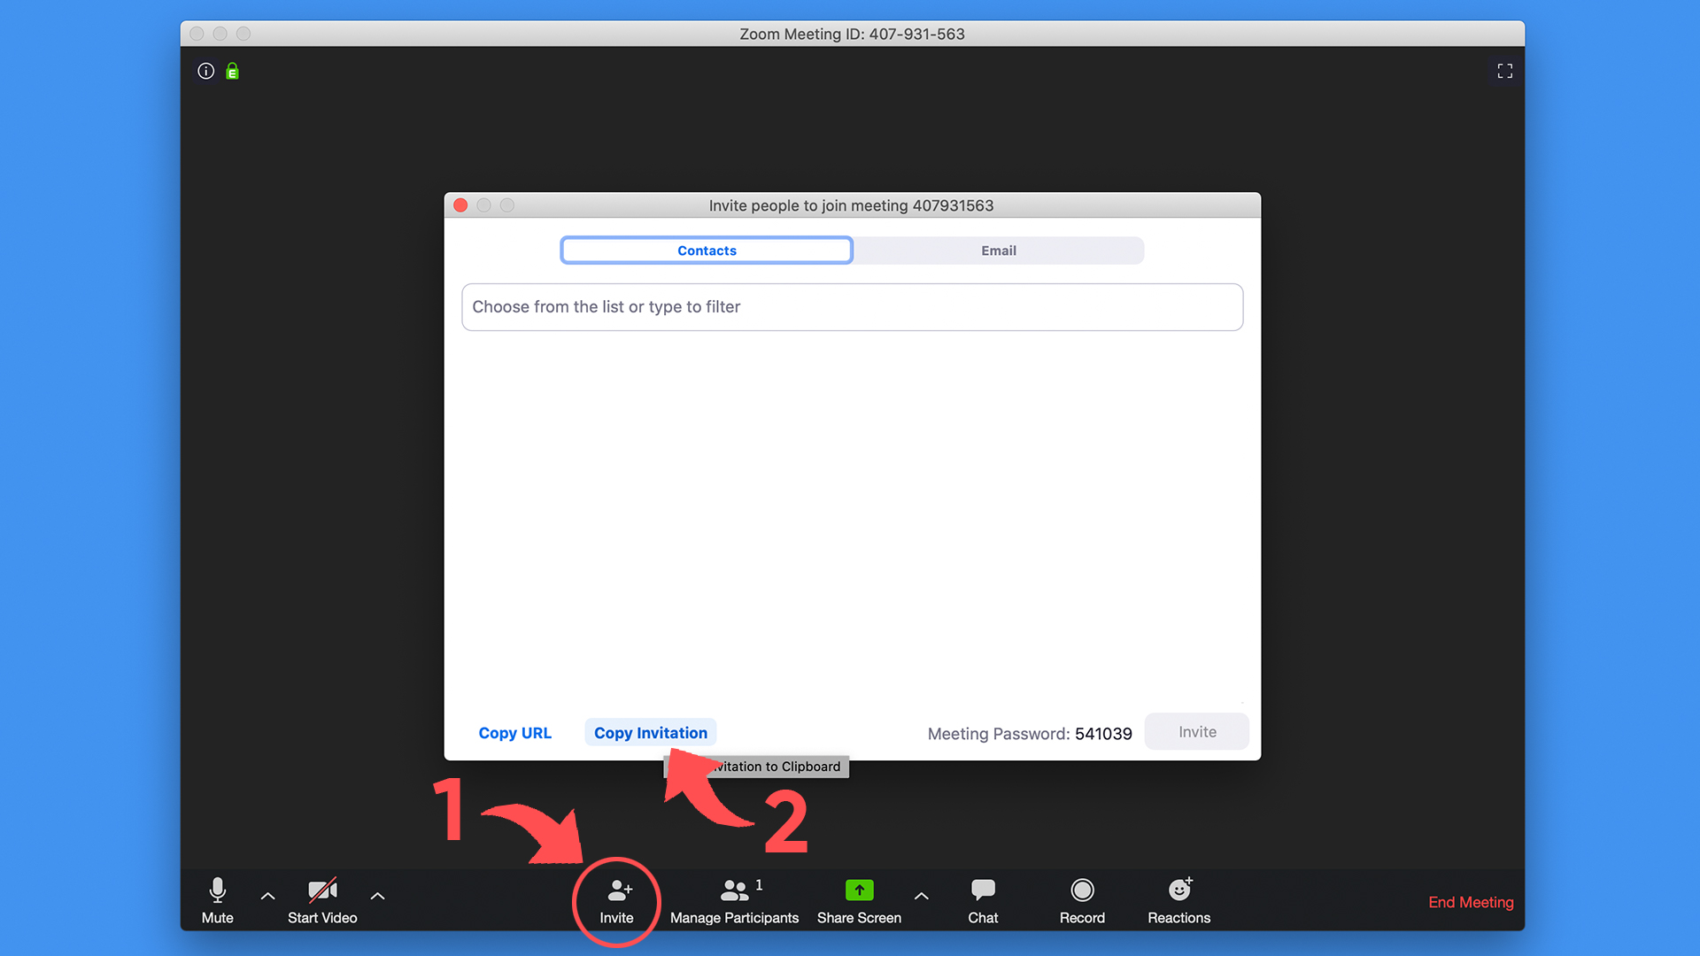The height and width of the screenshot is (956, 1700).
Task: Click the green encryption lock icon
Action: tap(232, 71)
